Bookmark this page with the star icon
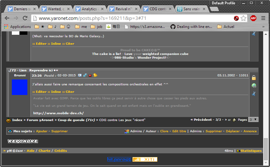This screenshot has width=270, height=167. click(x=244, y=18)
